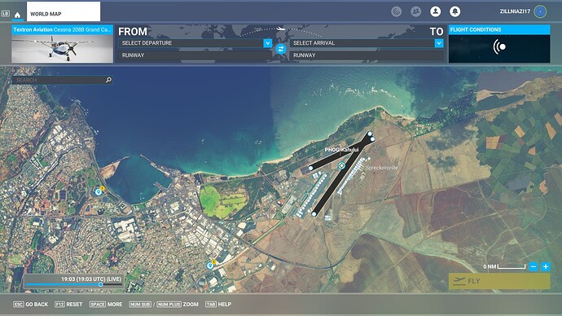Select the PHOG Kahului airport marker
This screenshot has height=316, width=562.
341,165
